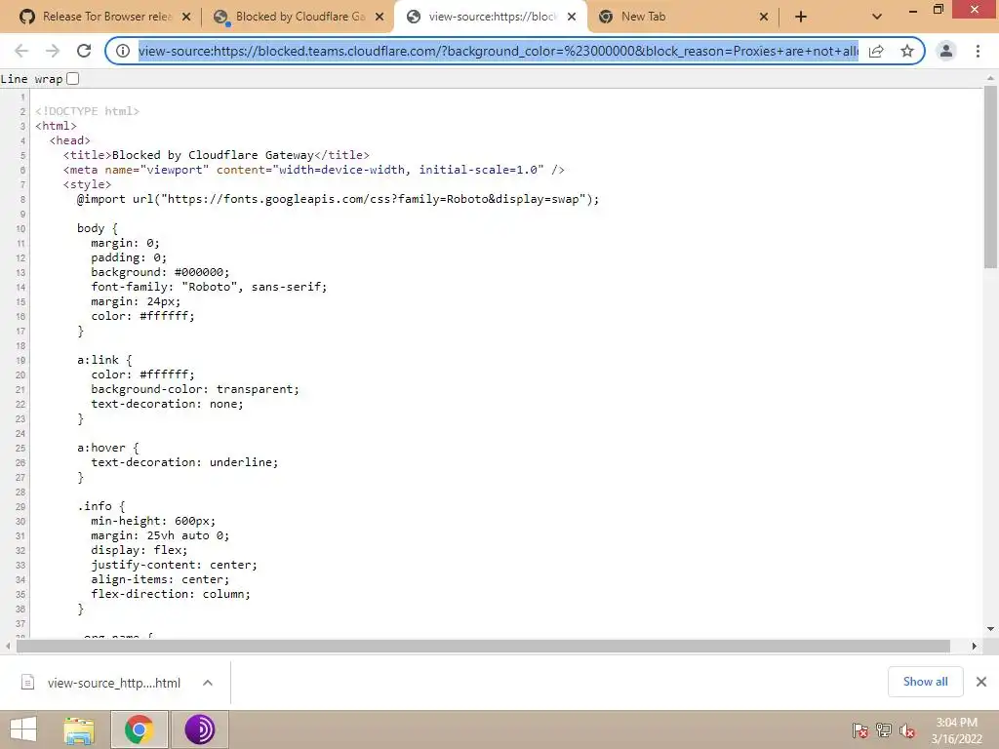Bookmark this tab with the star icon

coord(907,51)
